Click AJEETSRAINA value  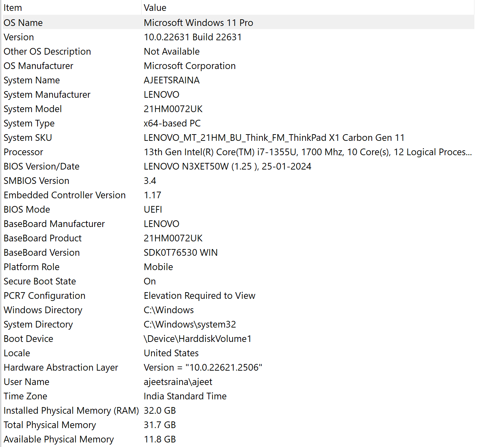coord(172,80)
